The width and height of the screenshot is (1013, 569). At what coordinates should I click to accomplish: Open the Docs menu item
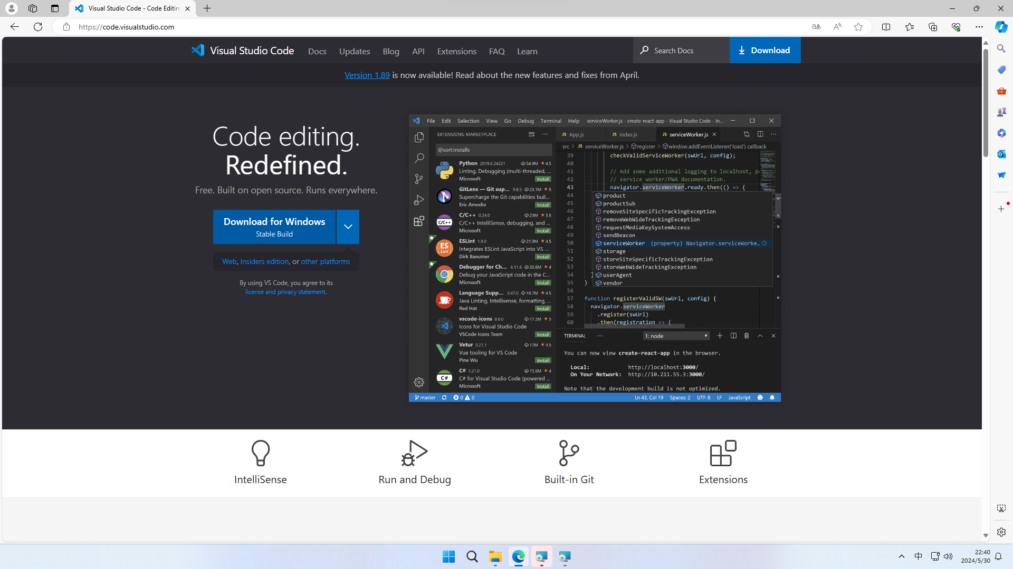[x=317, y=51]
